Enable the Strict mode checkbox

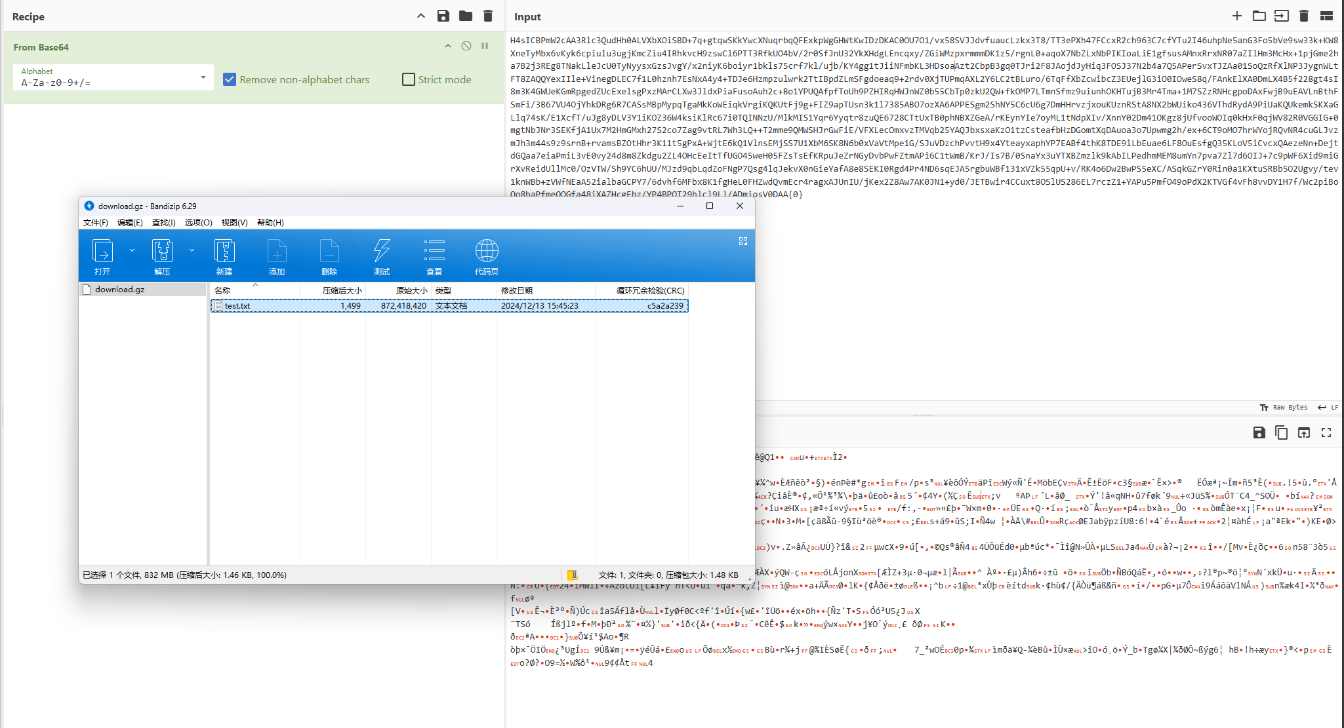pyautogui.click(x=409, y=79)
